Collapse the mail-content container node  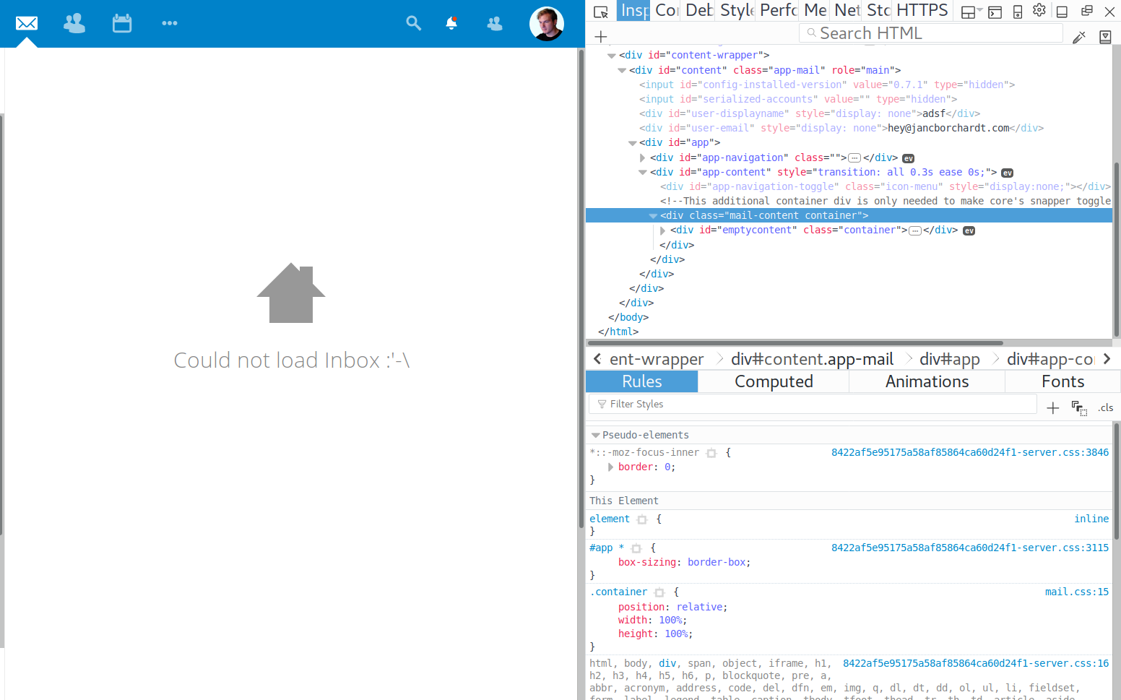(654, 216)
